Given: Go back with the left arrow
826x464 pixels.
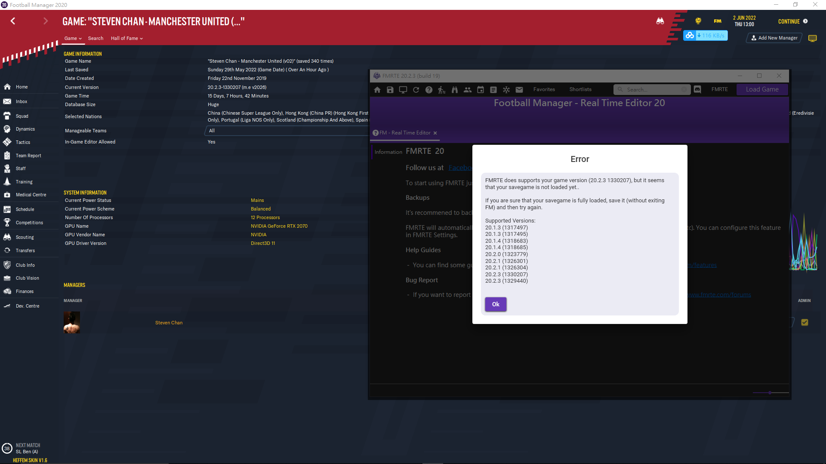Looking at the screenshot, I should (x=13, y=21).
